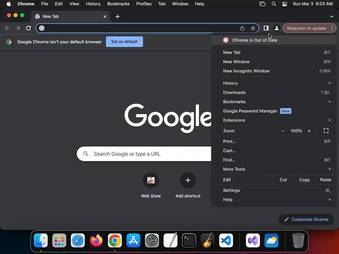Screen dimensions: 339x254
Task: Expand the Bookmarks submenu
Action: (x=274, y=102)
